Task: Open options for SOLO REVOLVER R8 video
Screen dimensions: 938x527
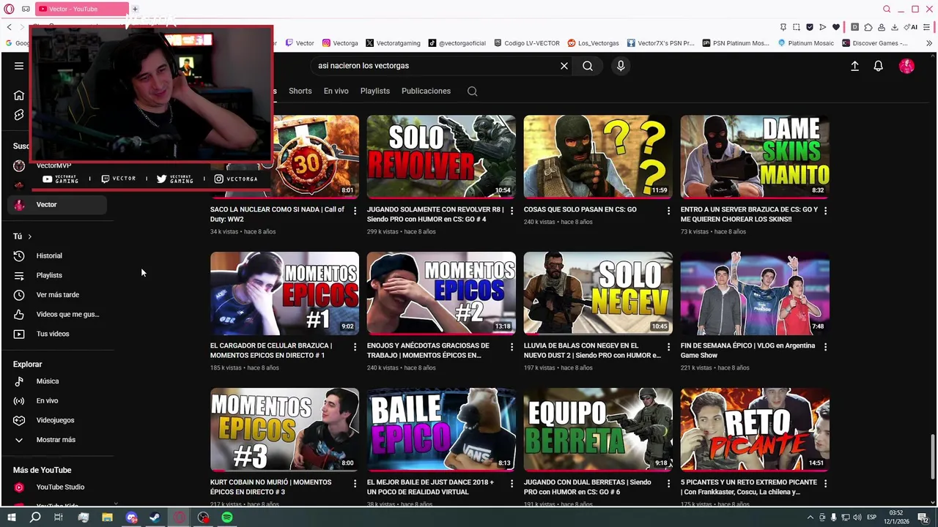Action: pyautogui.click(x=512, y=211)
